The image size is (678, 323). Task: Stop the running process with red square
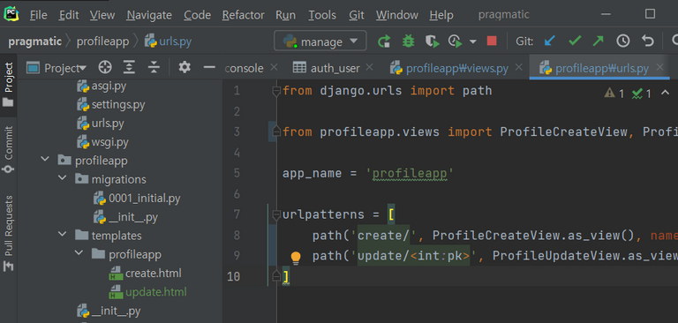[x=492, y=41]
